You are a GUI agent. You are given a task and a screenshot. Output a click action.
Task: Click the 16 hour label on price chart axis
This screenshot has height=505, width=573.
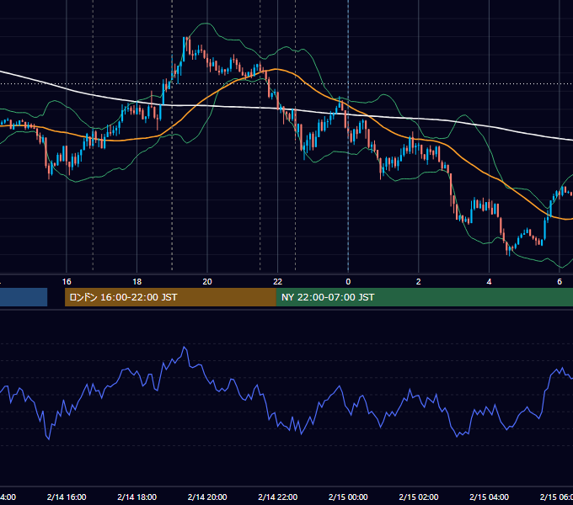(x=67, y=282)
